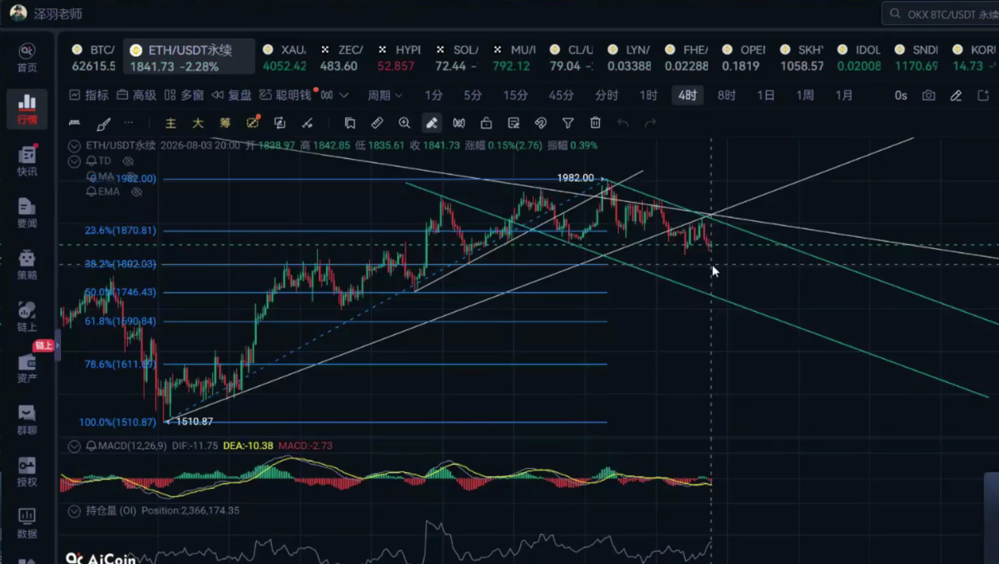Screen dimensions: 999x564
Task: Select the ruler measure tool
Action: coord(377,123)
